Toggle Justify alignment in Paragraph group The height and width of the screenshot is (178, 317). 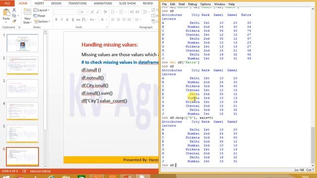click(x=129, y=20)
